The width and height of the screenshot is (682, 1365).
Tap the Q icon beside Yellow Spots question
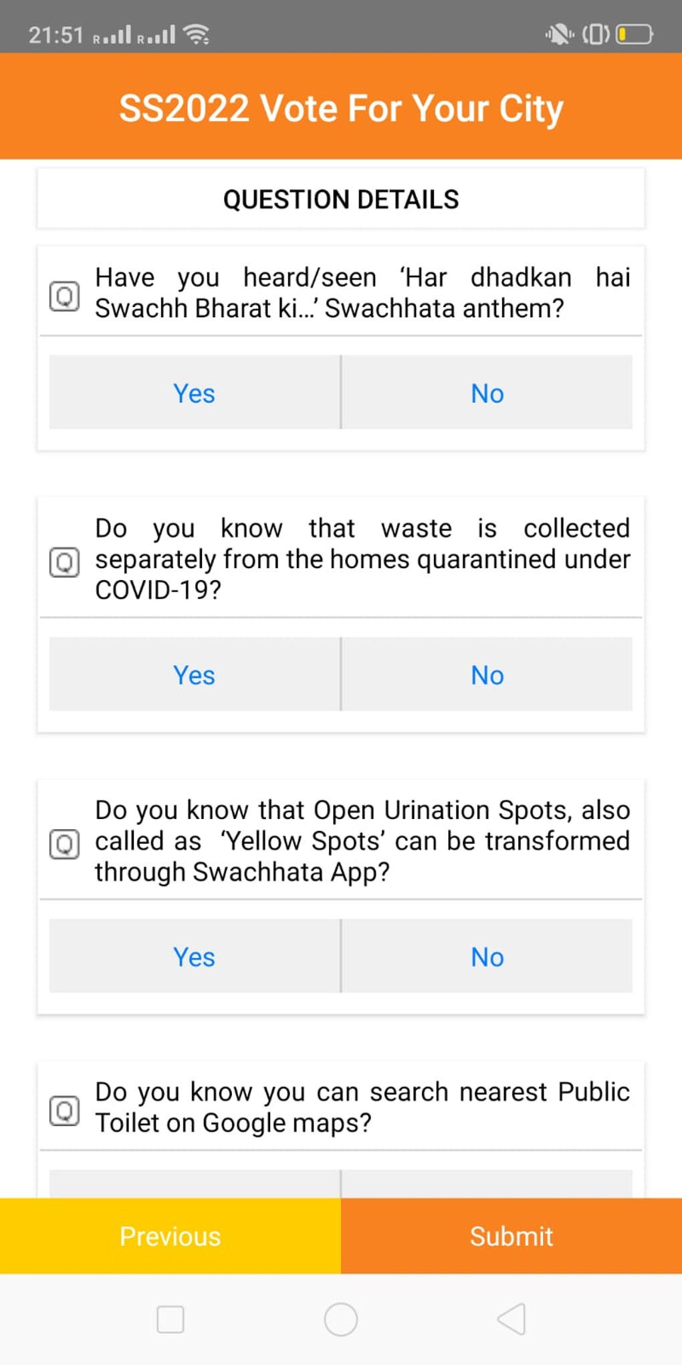pos(64,844)
